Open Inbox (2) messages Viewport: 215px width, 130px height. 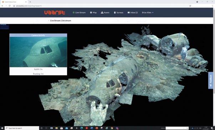click(x=133, y=12)
